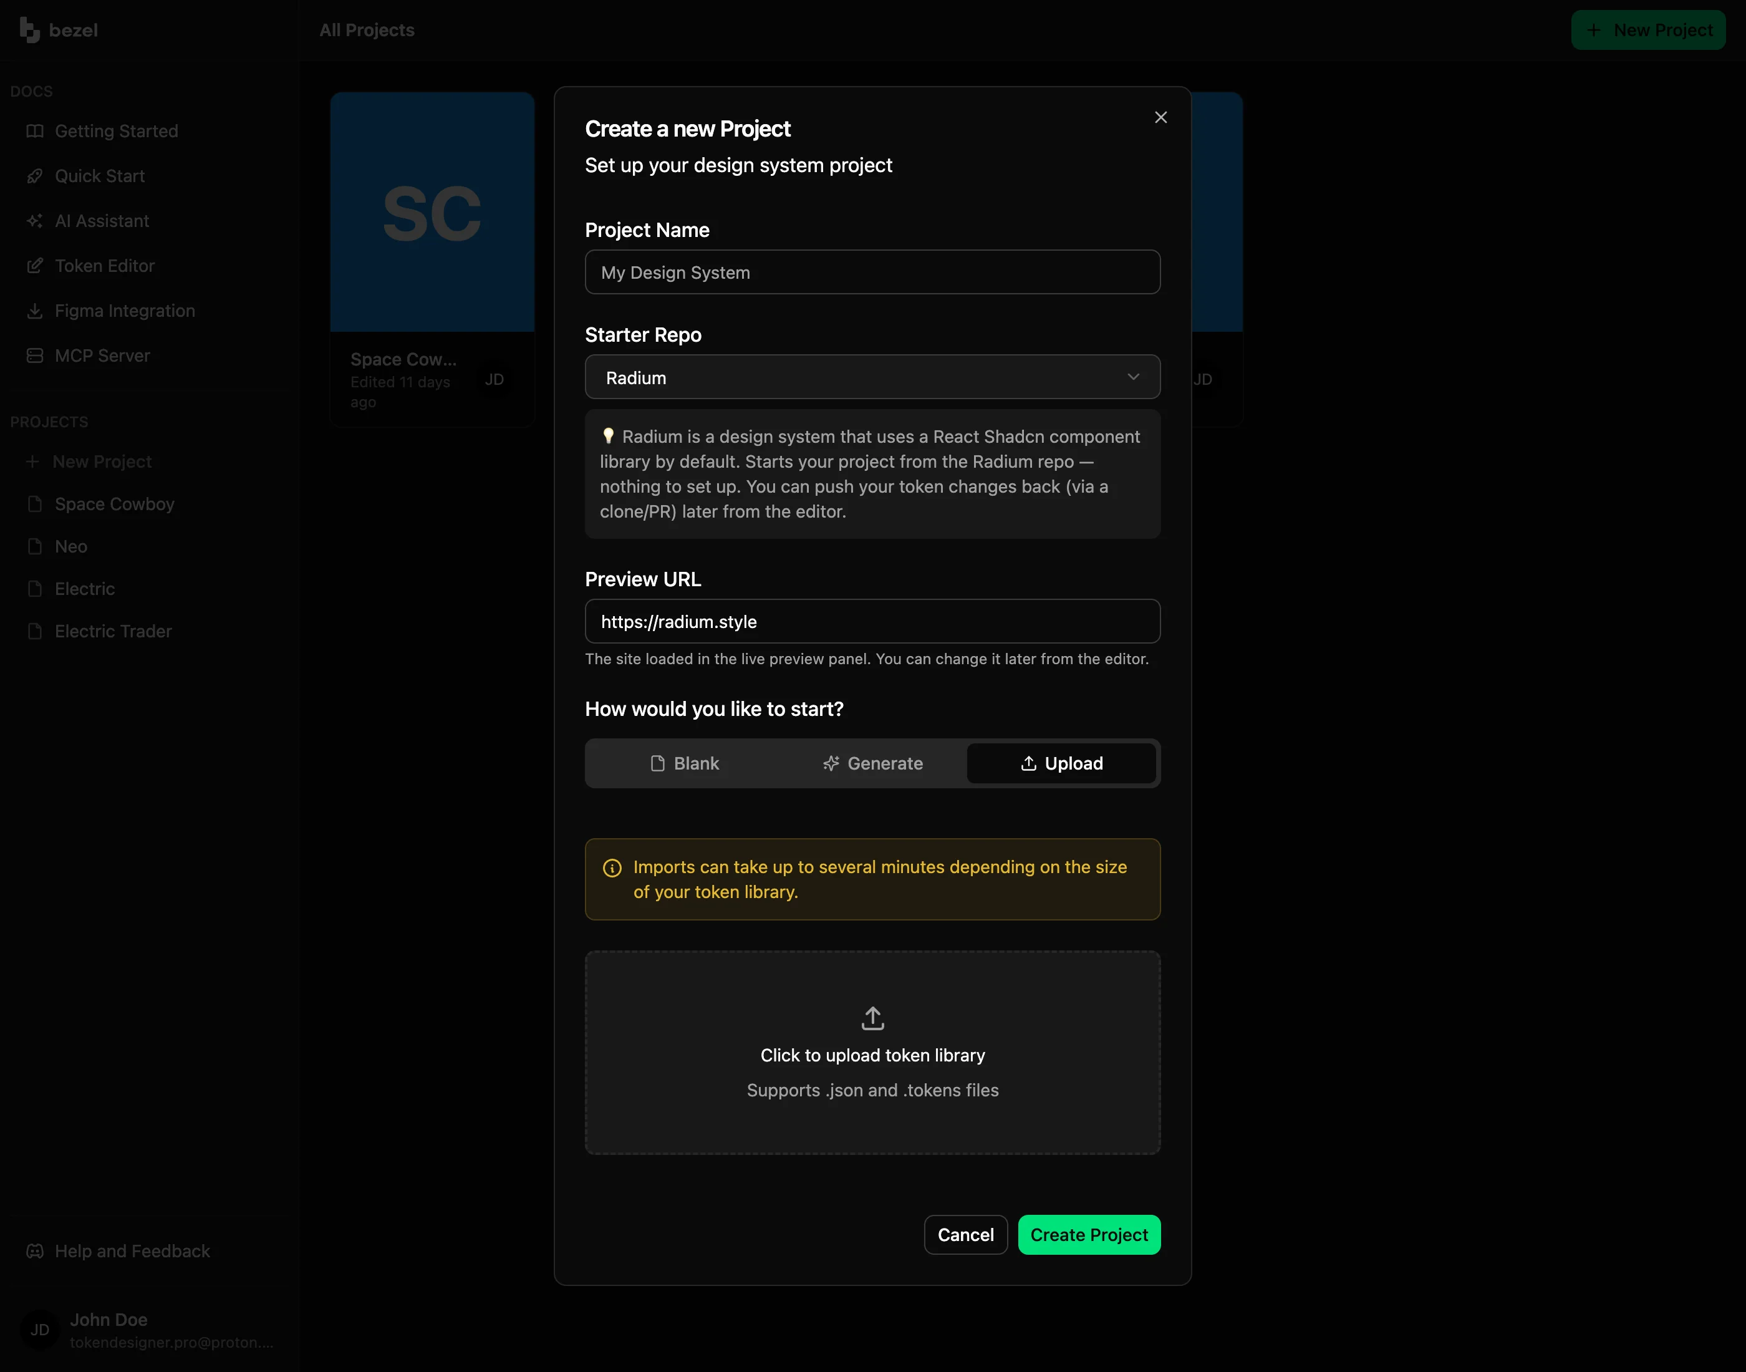Click the upload arrow icon in drop zone

click(872, 1018)
